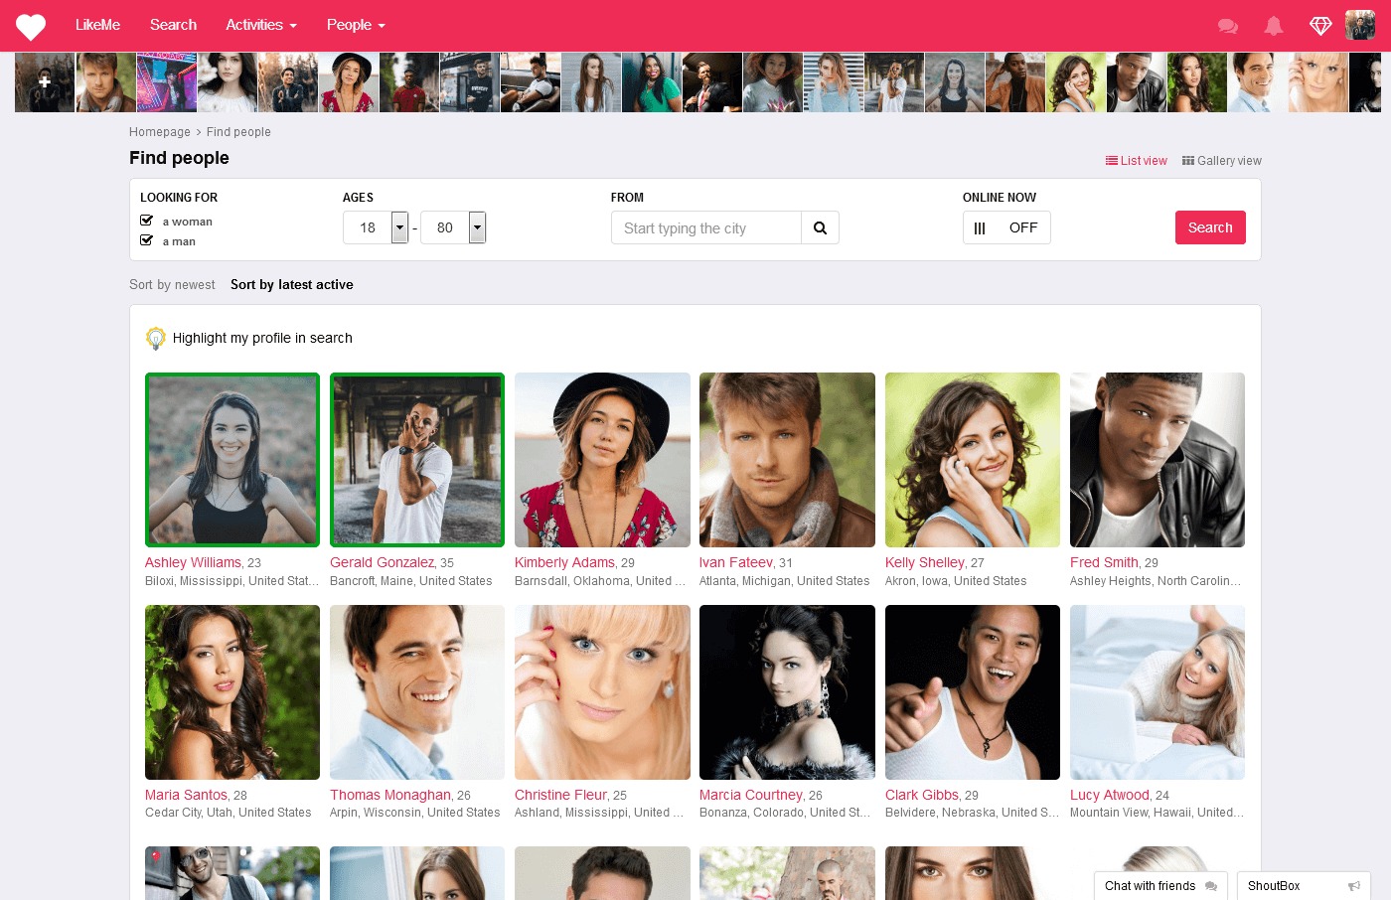Screen dimensions: 1391x900
Task: Open Kelly Shelley profile link
Action: pyautogui.click(x=925, y=562)
